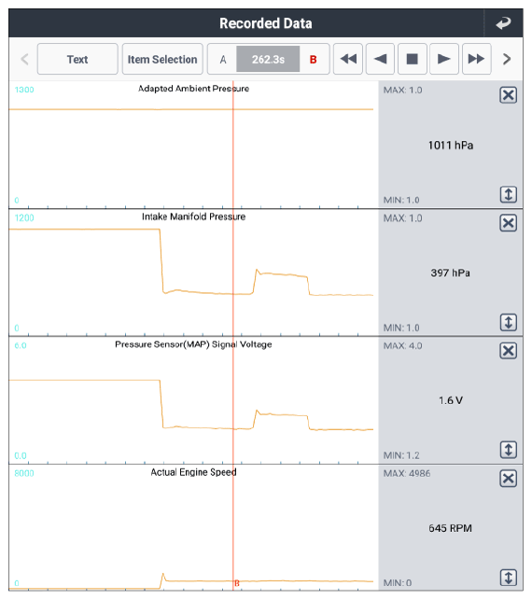
Task: Start playback with the play button
Action: click(x=444, y=59)
